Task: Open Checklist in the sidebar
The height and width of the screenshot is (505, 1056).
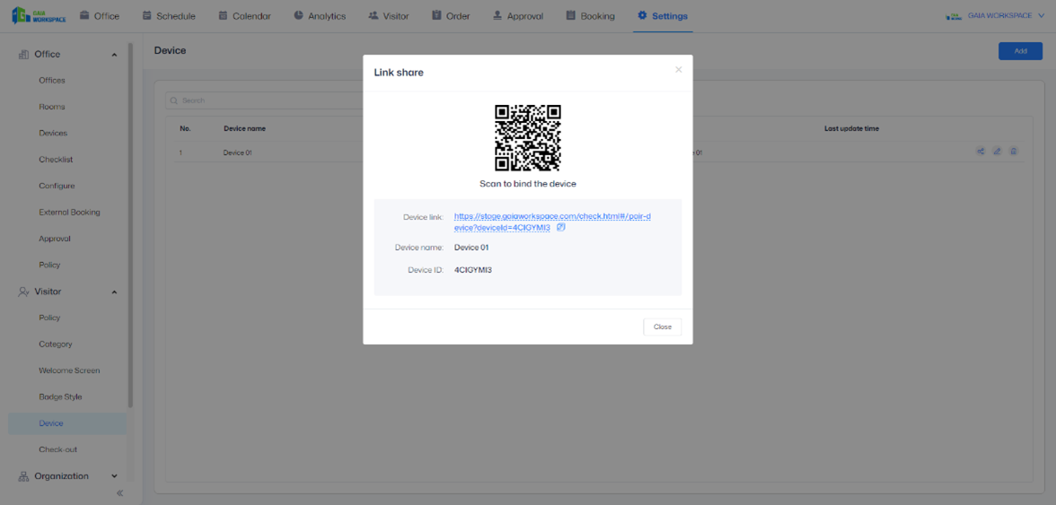Action: click(56, 160)
